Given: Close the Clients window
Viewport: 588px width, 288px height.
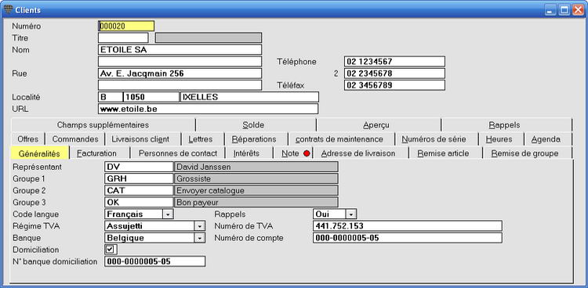Looking at the screenshot, I should pos(578,10).
